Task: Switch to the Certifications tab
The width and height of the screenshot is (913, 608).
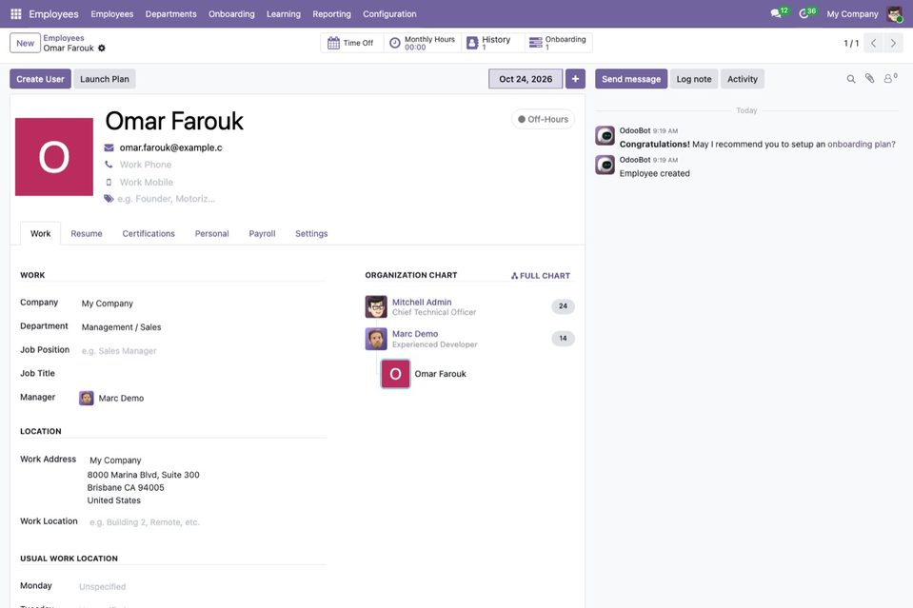Action: (x=149, y=233)
